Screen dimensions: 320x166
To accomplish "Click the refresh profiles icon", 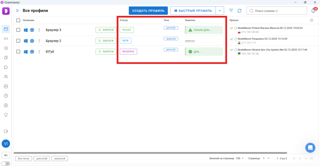I will coord(239,11).
